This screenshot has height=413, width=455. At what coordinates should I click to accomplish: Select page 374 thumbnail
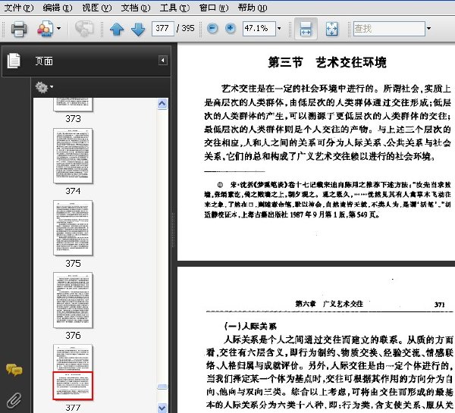pyautogui.click(x=73, y=156)
